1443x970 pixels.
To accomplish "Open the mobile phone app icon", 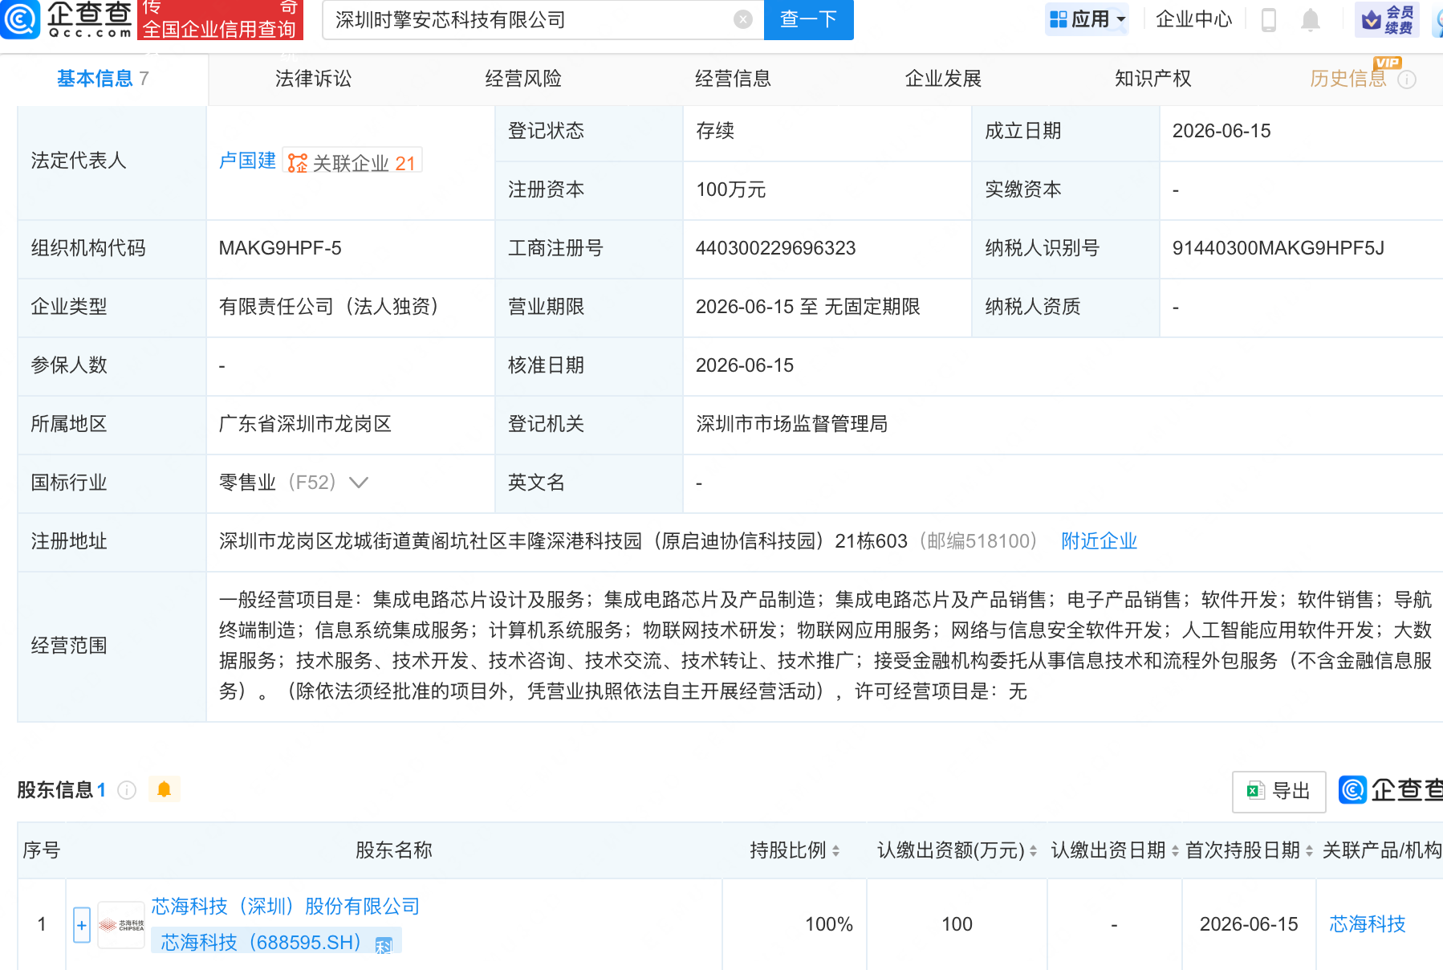I will coord(1269,19).
